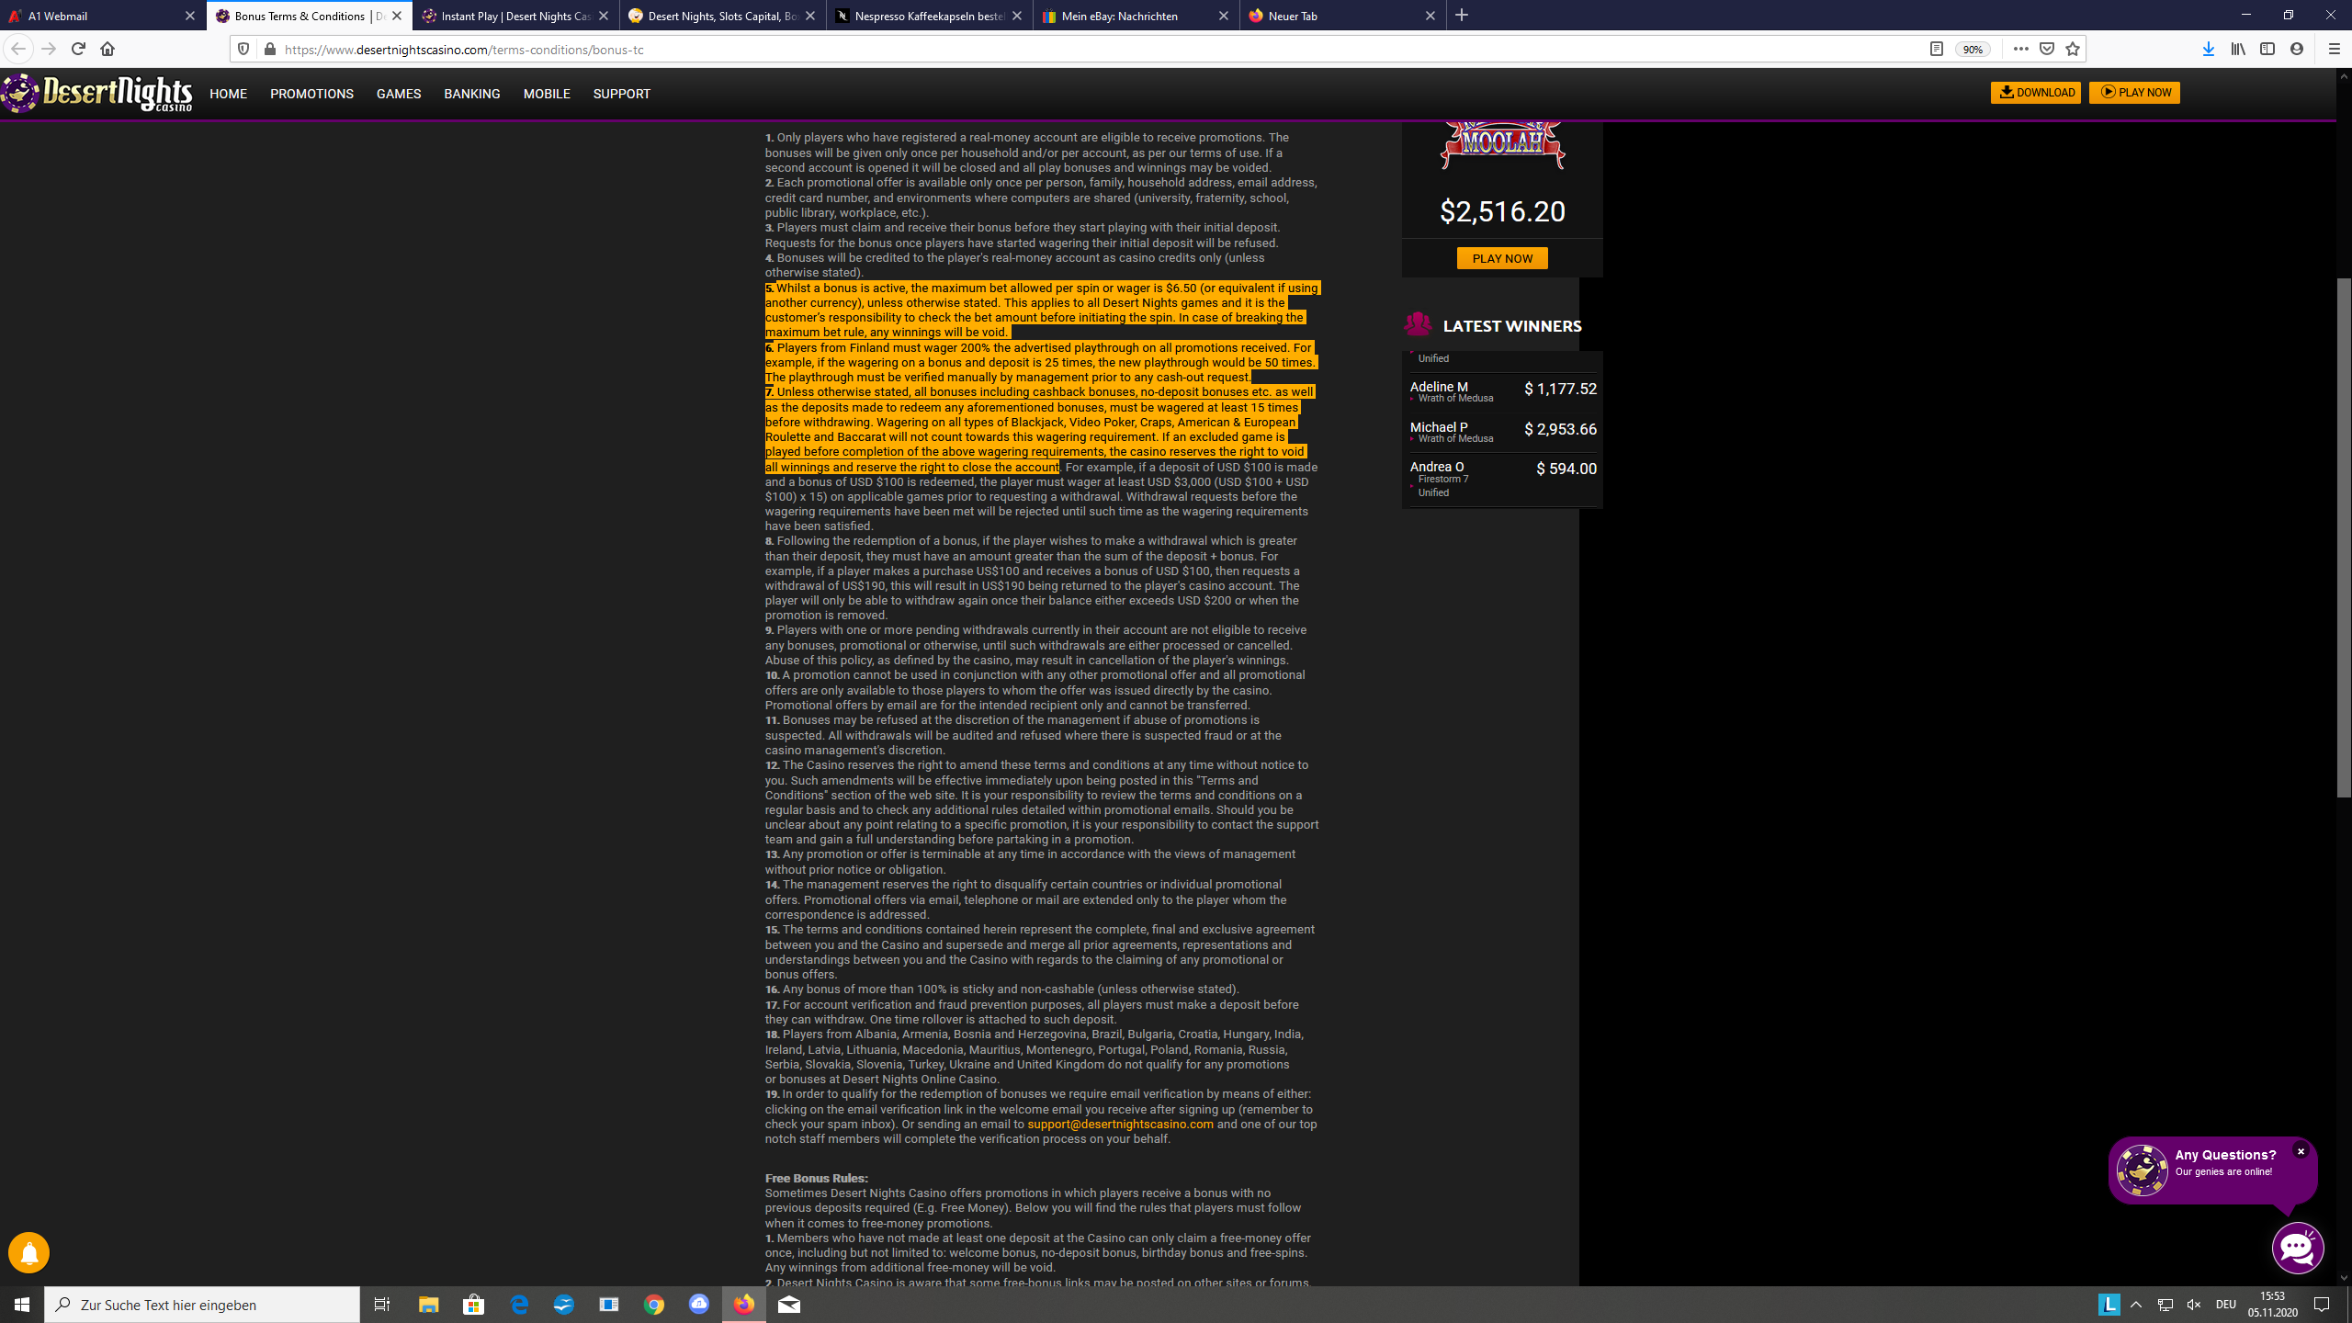
Task: Open the SUPPORT nav menu item
Action: point(622,94)
